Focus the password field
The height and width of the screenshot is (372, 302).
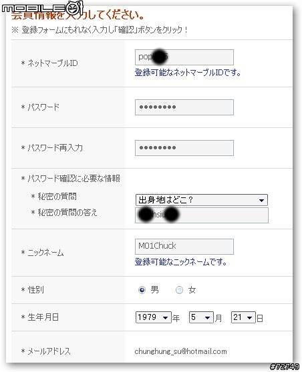[184, 107]
